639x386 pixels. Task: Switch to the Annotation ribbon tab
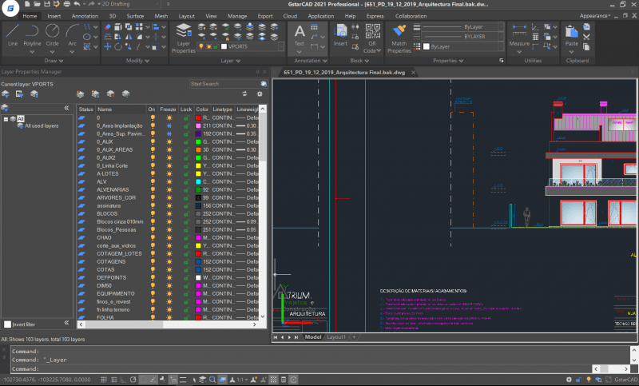pos(85,16)
